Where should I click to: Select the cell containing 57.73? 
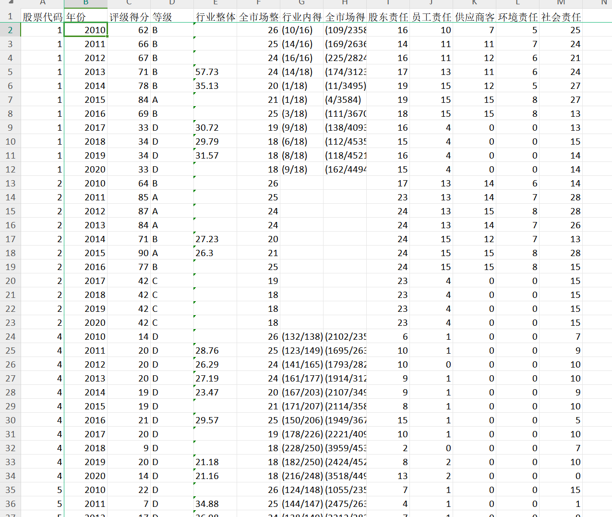point(215,72)
